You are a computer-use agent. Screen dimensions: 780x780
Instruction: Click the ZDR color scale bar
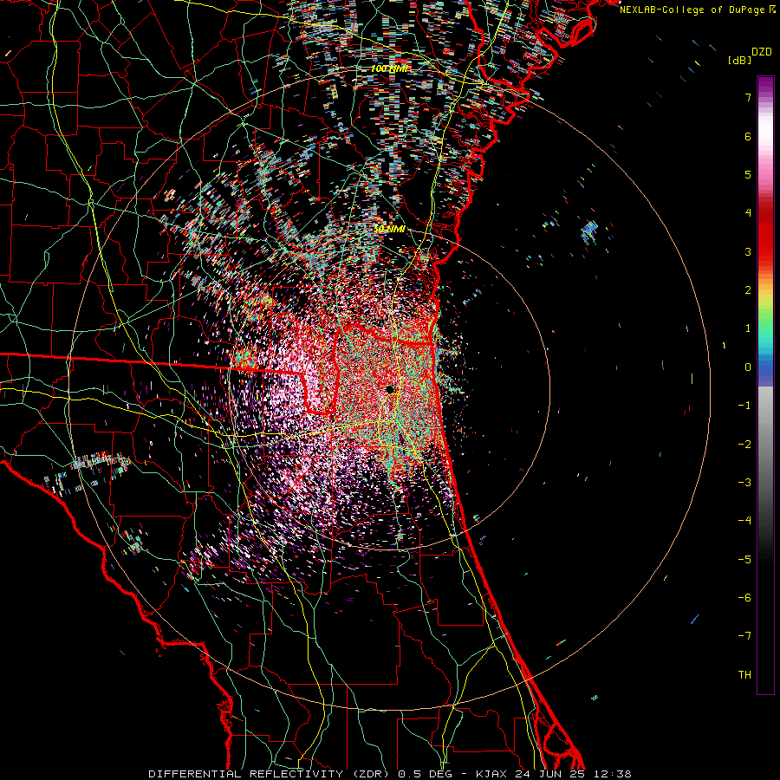tap(765, 385)
